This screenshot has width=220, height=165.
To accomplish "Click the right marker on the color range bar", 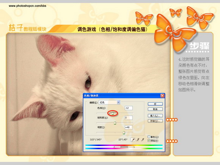I will 134,147.
